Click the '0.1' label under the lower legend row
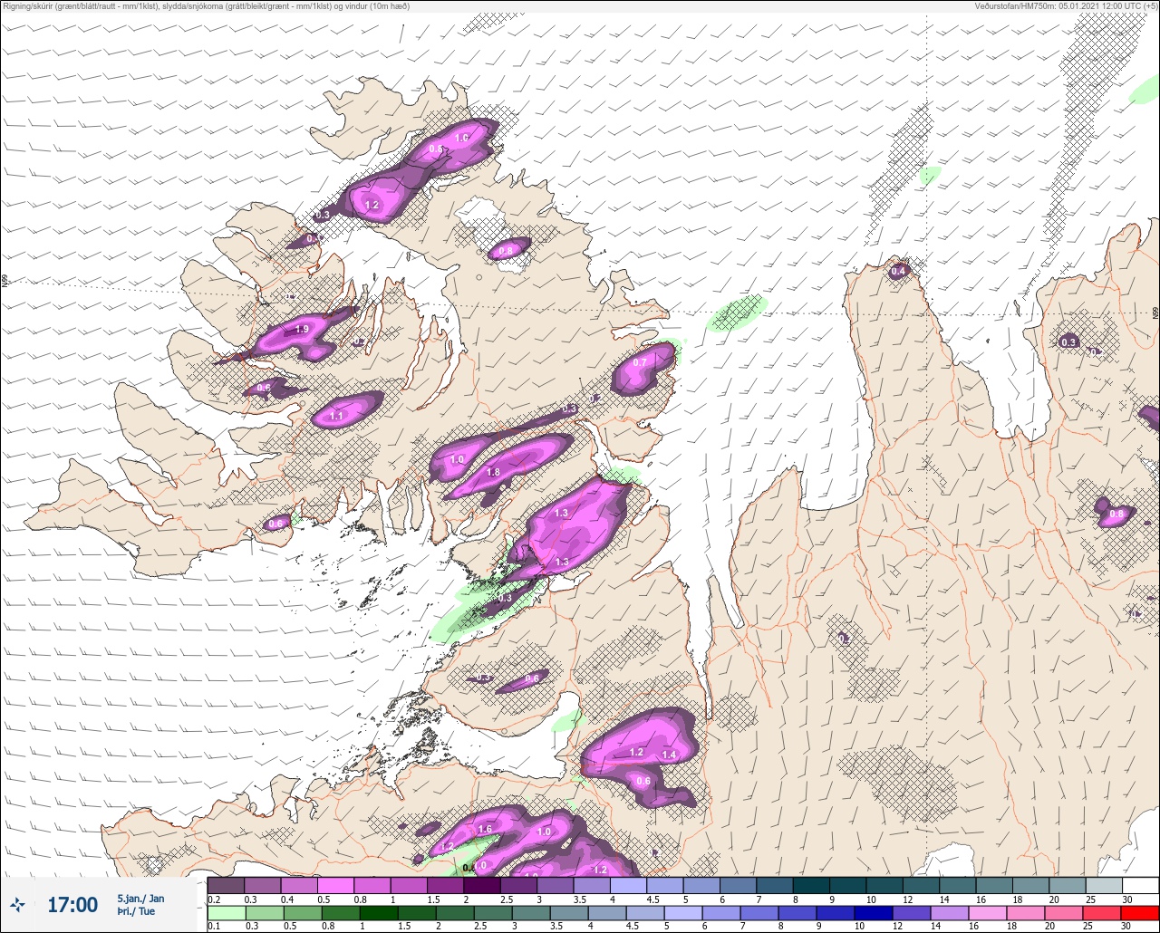1160x933 pixels. coord(213,926)
